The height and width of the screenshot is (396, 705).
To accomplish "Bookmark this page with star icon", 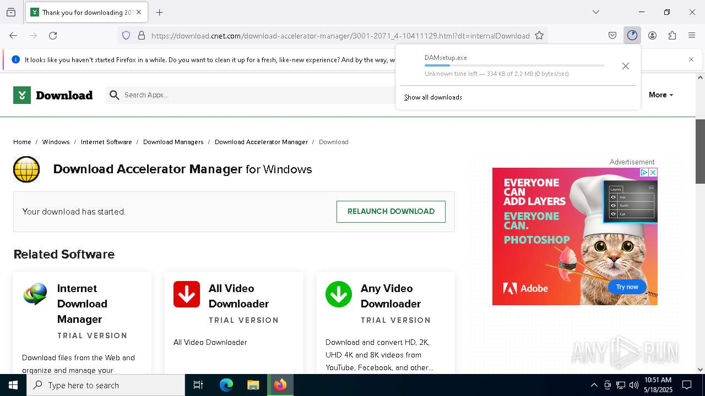I will pos(539,36).
